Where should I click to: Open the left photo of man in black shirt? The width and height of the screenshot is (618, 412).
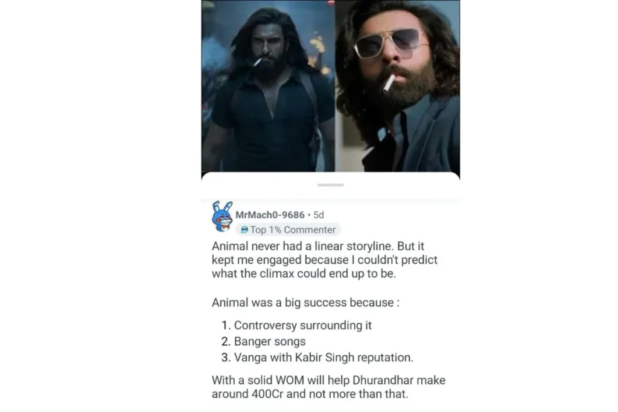pos(268,86)
